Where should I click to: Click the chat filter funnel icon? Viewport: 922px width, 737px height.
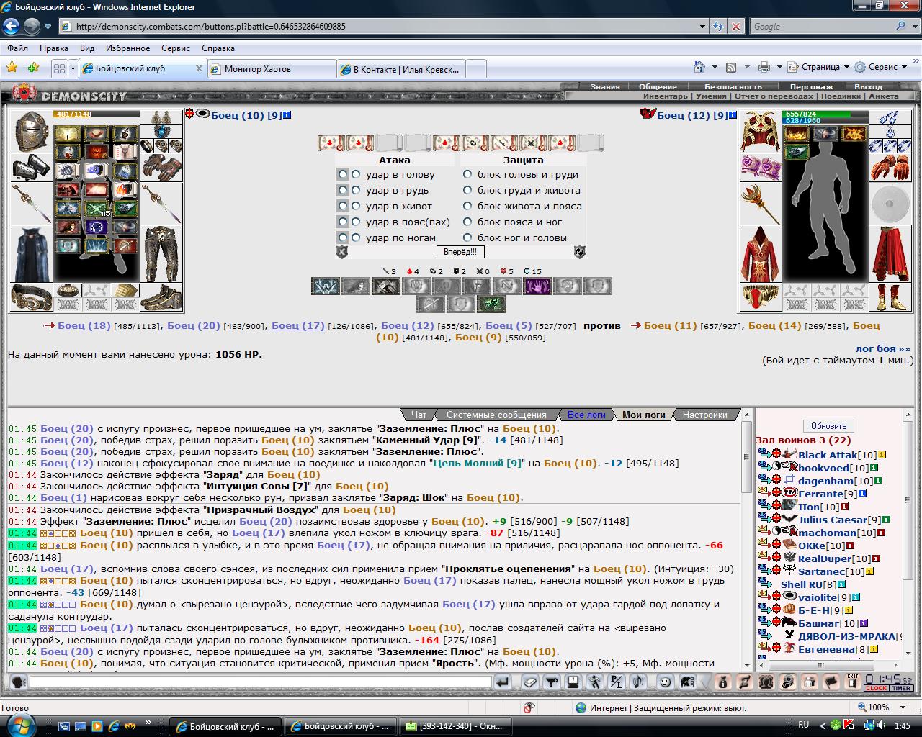(552, 682)
